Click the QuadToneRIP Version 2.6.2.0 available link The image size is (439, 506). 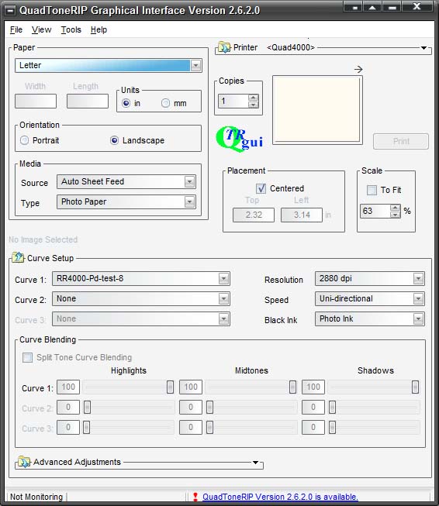280,497
